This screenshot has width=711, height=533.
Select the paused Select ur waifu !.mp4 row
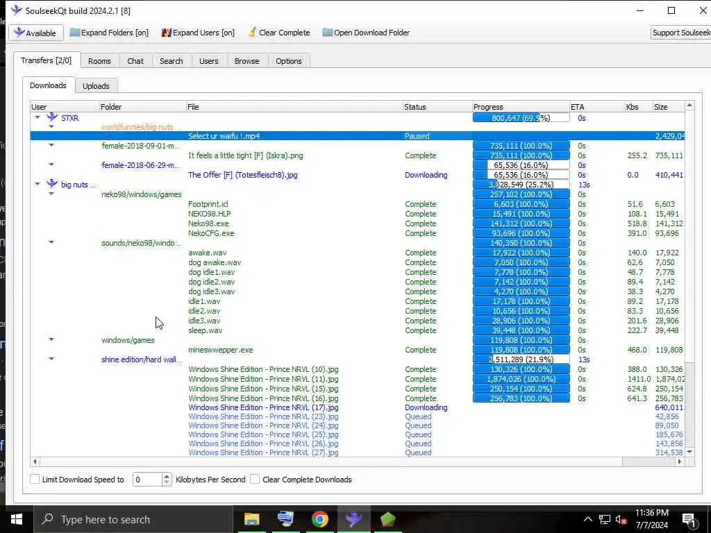point(358,136)
